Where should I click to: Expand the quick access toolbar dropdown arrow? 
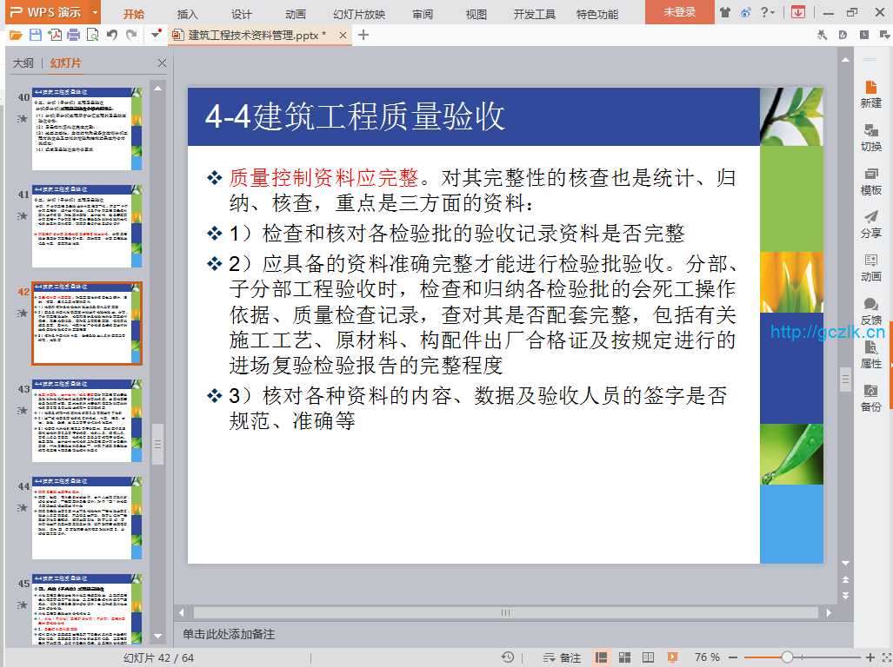coord(156,35)
